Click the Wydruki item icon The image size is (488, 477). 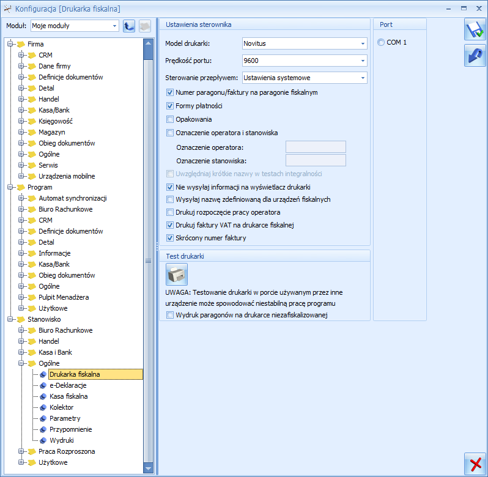[x=43, y=440]
